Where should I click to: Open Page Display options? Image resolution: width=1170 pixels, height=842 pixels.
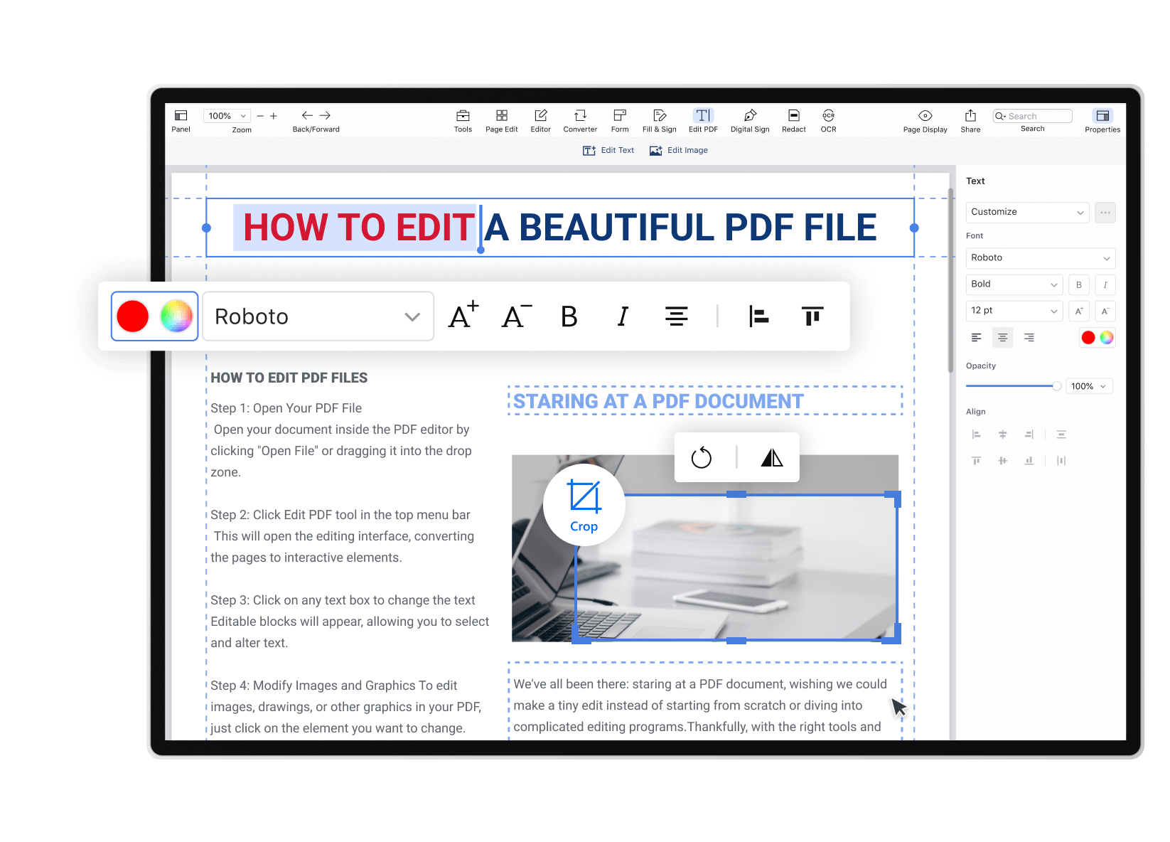pos(925,115)
